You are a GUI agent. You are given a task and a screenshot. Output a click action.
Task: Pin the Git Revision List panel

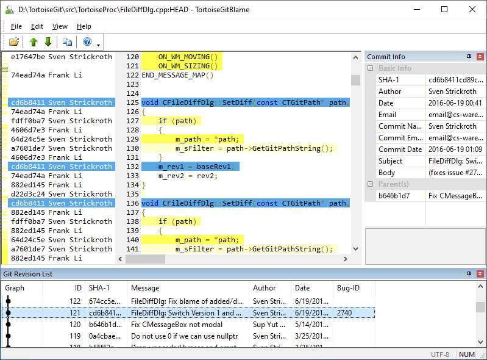469,274
